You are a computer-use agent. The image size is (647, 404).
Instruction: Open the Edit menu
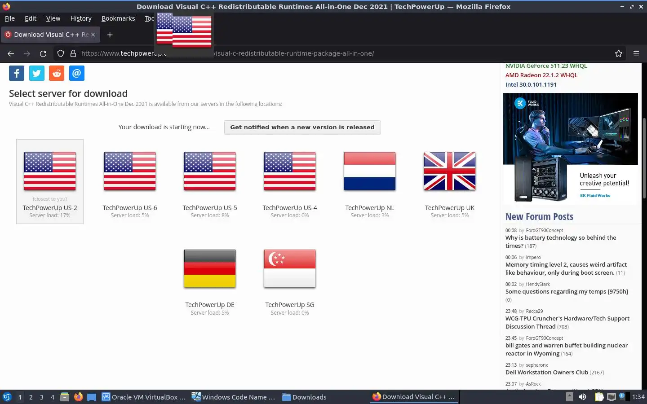31,18
